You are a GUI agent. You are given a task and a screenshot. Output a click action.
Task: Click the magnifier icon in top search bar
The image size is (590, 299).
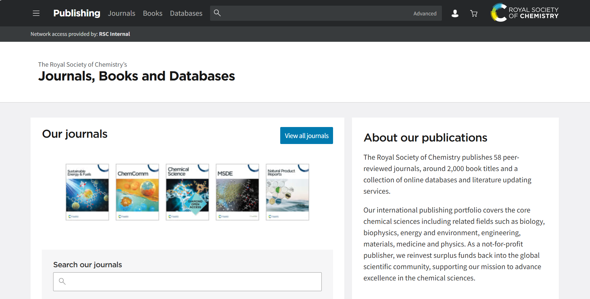(x=217, y=13)
